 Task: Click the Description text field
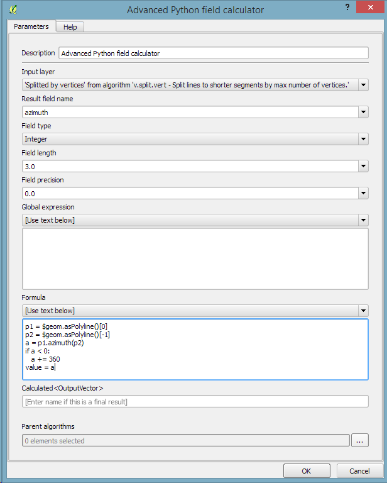213,53
